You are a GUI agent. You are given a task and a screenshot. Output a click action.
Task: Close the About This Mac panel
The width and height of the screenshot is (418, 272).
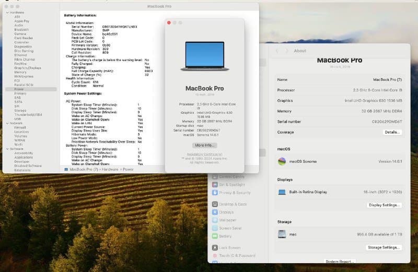(169, 22)
